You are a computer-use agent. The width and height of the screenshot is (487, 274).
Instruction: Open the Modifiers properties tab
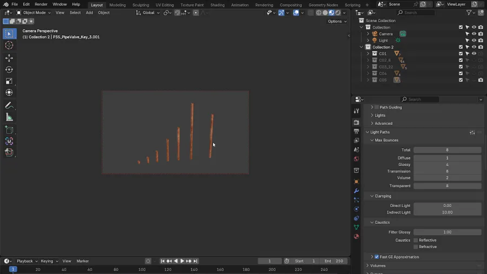point(356,191)
